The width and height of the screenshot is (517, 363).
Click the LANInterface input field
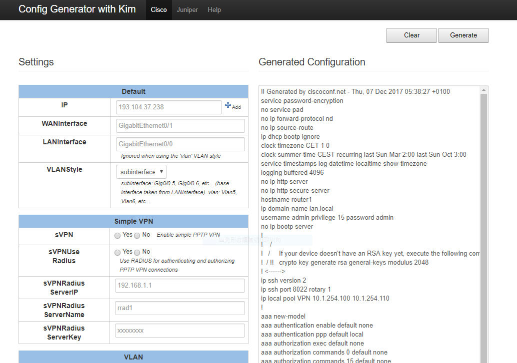180,144
